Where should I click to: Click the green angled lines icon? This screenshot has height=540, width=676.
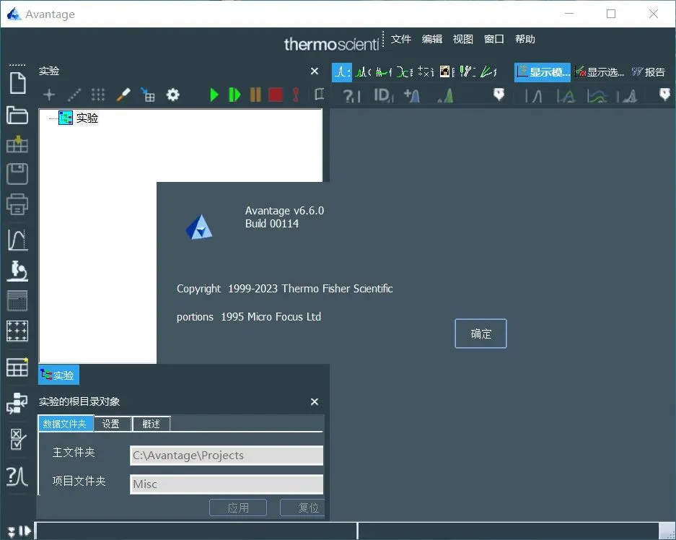[x=488, y=71]
